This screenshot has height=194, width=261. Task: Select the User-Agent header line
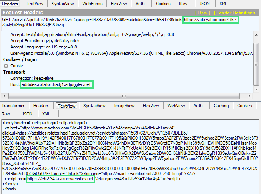[131, 53]
